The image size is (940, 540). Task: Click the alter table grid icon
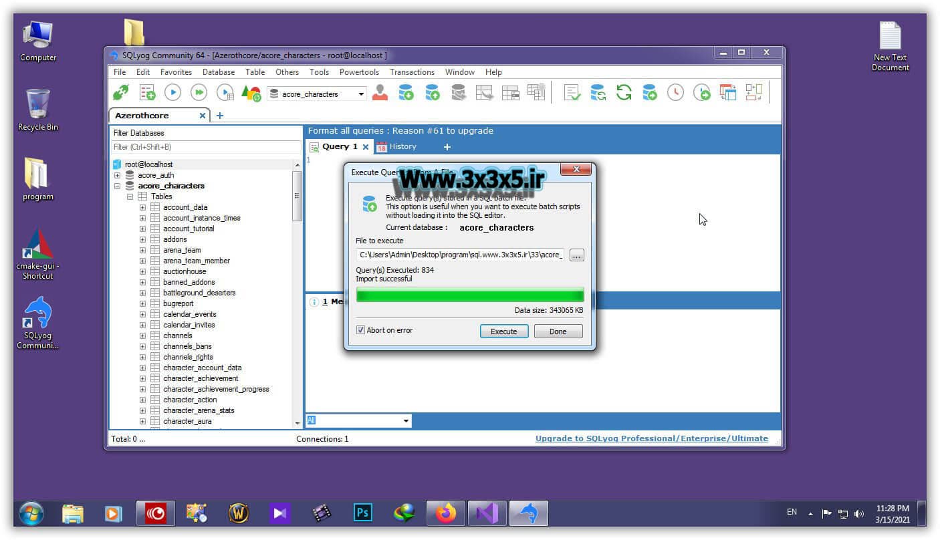tap(511, 93)
